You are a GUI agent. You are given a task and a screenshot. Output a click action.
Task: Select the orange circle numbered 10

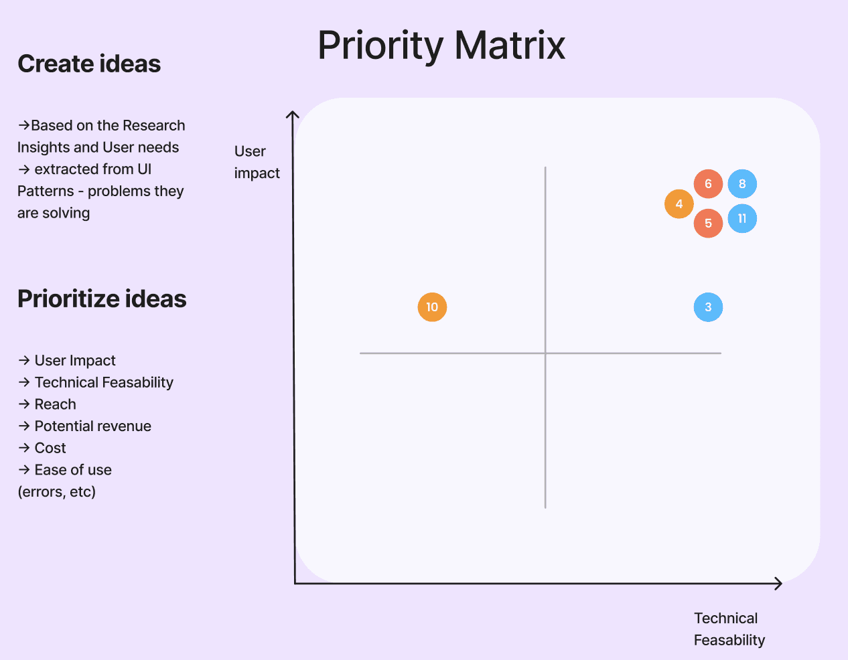432,307
